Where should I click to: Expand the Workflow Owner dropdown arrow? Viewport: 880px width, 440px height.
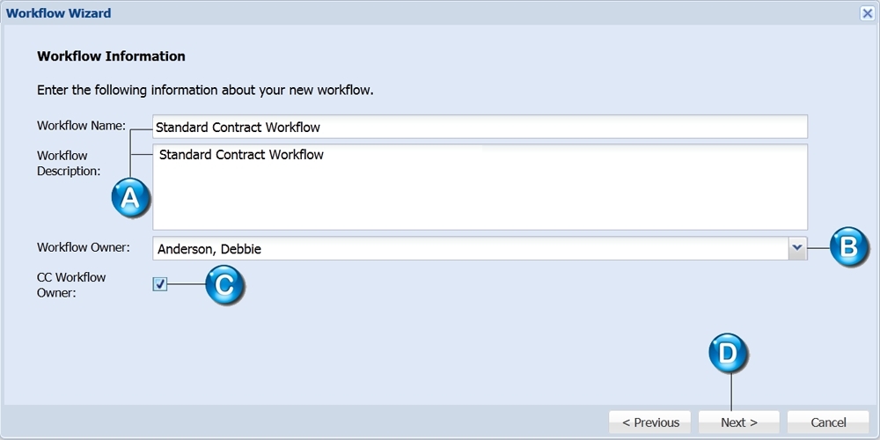(797, 248)
